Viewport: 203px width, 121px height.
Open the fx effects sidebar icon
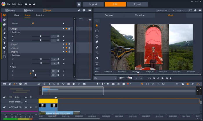coord(4,29)
